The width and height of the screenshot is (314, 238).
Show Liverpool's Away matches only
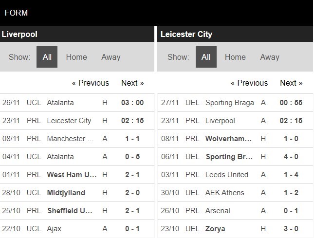coord(111,57)
